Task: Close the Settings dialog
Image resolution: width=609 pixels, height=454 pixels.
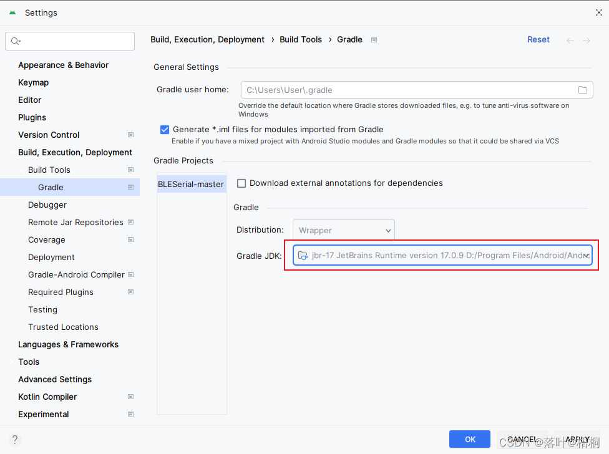Action: 598,13
